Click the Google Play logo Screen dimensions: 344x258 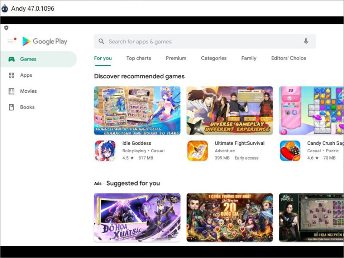tap(45, 41)
